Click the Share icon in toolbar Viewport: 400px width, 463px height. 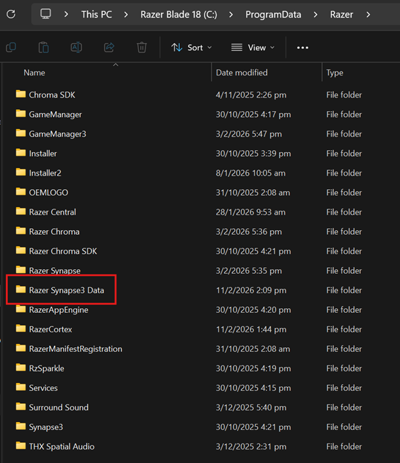(109, 47)
